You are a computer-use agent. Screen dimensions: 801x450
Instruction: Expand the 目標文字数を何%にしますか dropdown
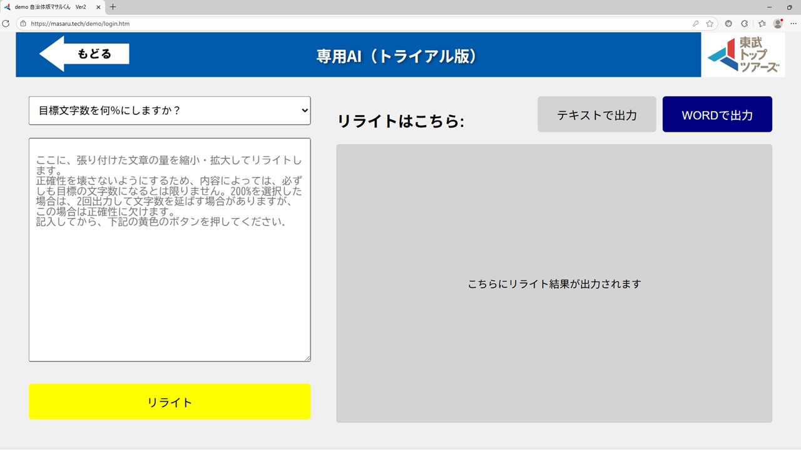[x=170, y=111]
